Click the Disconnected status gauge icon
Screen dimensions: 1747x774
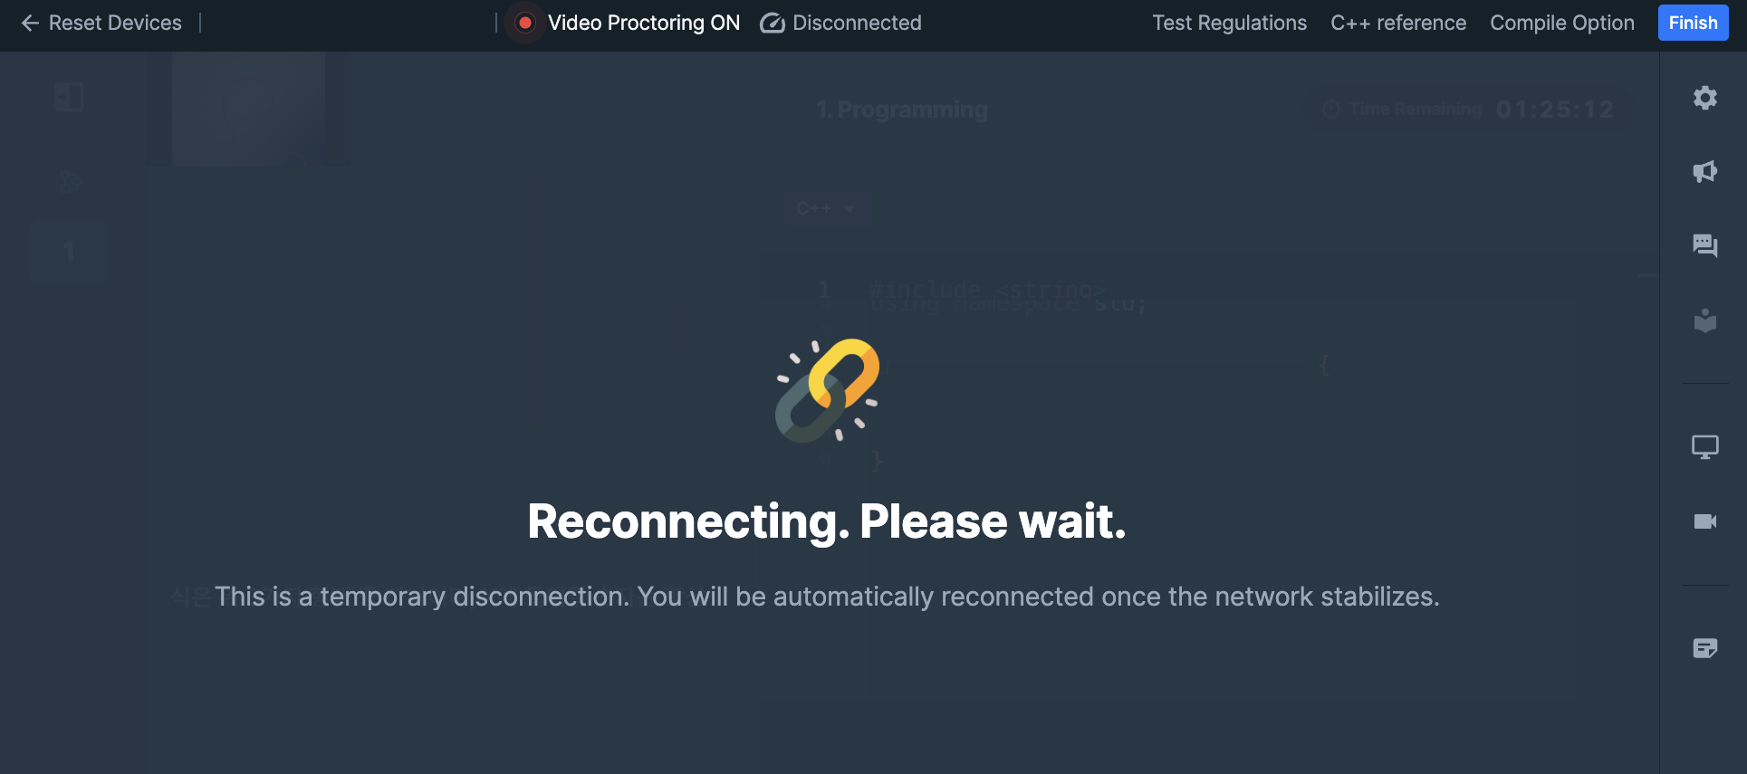772,23
